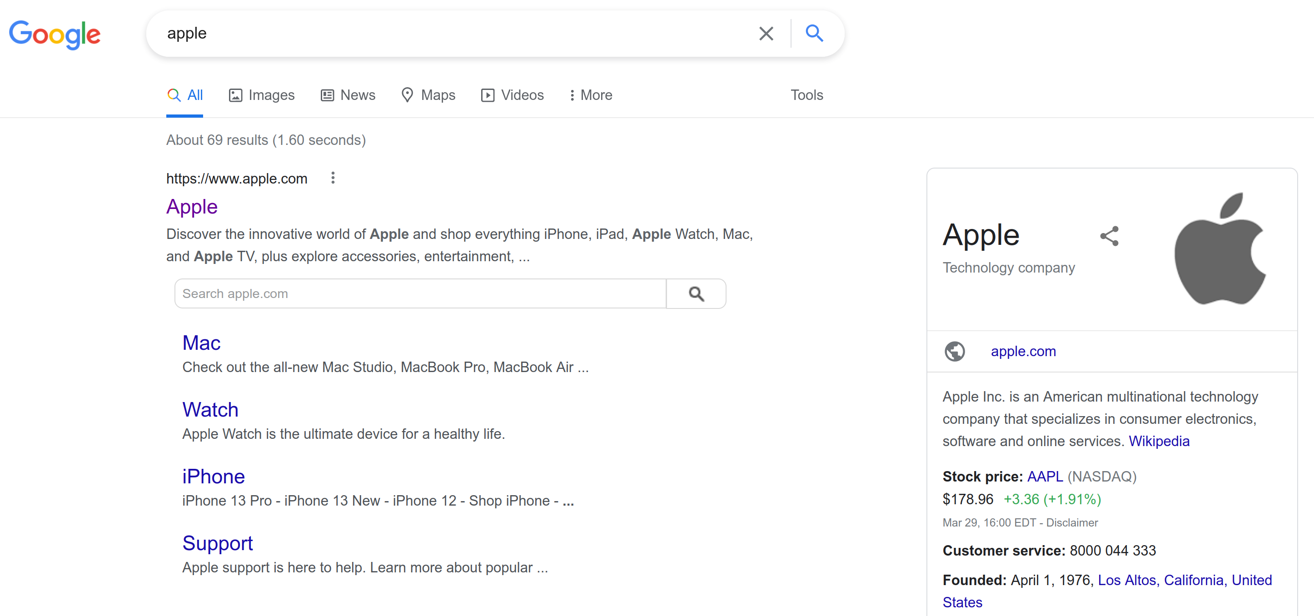The height and width of the screenshot is (616, 1314).
Task: Clear the search query using the X icon
Action: [766, 33]
